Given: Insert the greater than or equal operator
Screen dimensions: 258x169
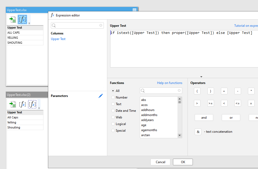Looking at the screenshot, I should click(x=211, y=103).
